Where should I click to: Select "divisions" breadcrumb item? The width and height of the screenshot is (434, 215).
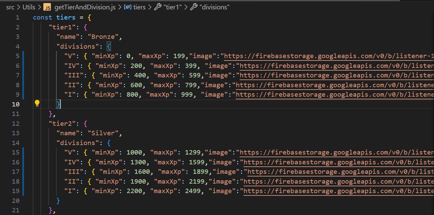coord(214,7)
